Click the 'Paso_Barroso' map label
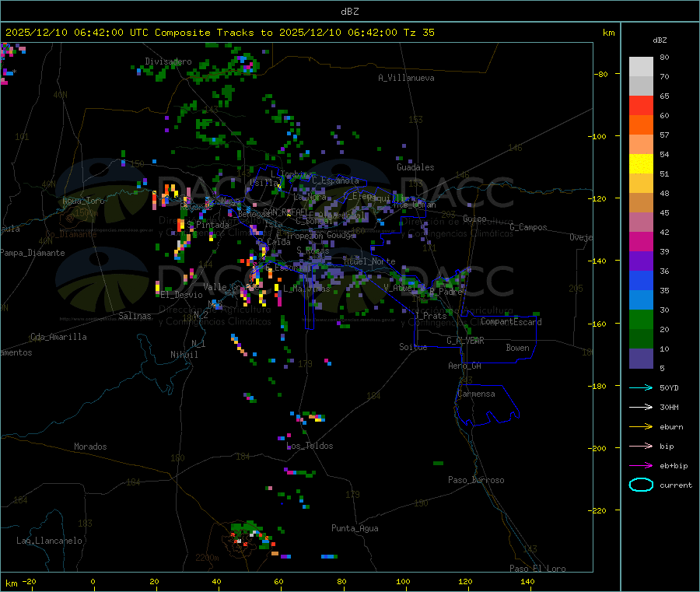This screenshot has width=700, height=592. pyautogui.click(x=476, y=480)
